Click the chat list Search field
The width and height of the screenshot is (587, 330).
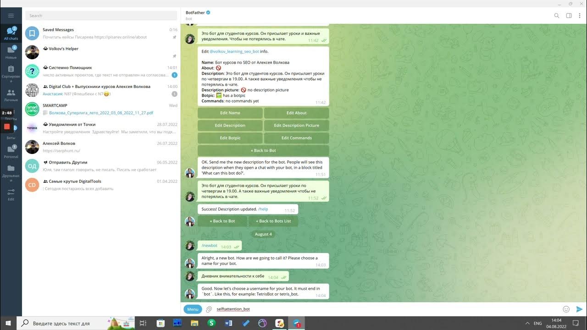pyautogui.click(x=101, y=16)
